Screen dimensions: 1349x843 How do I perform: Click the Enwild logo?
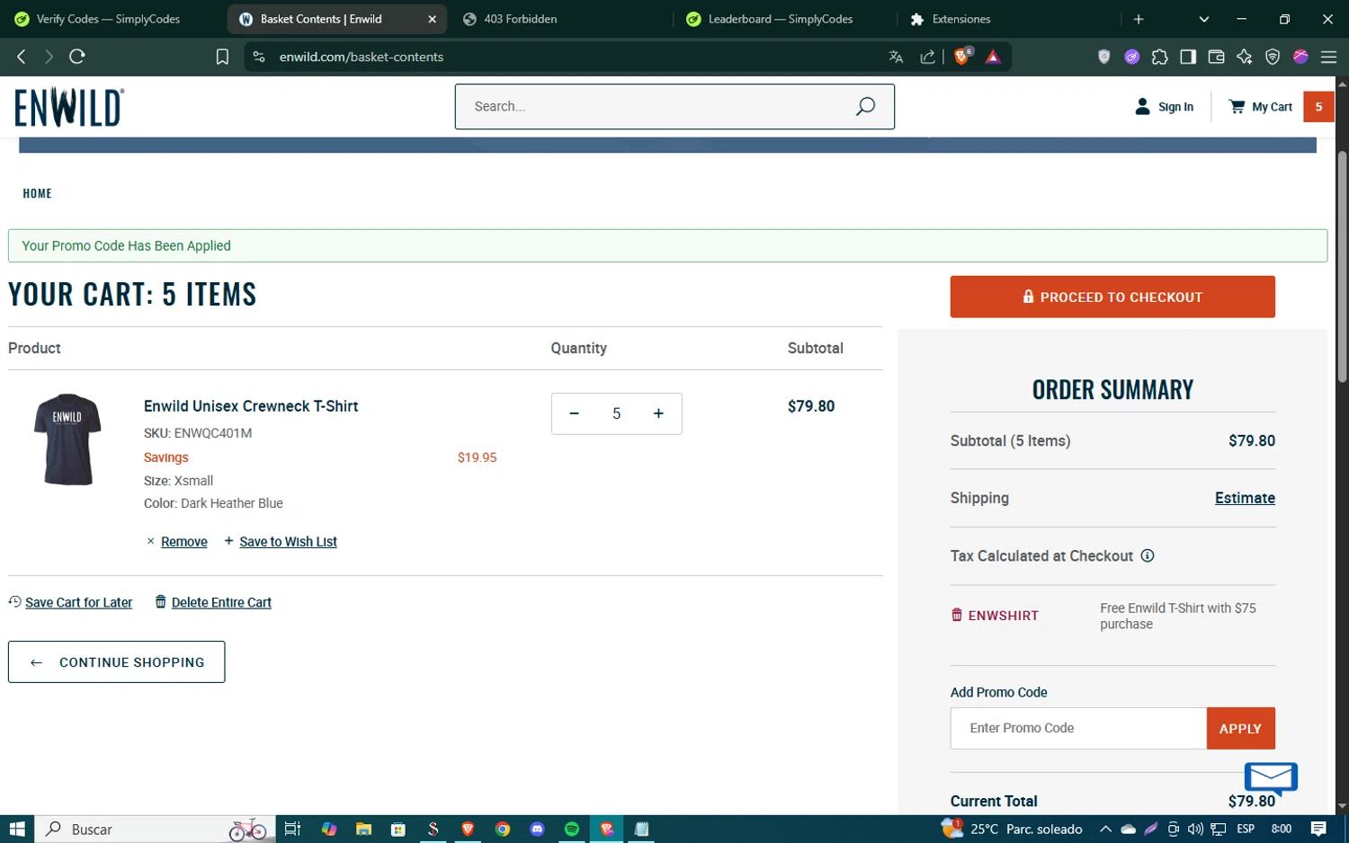click(x=68, y=107)
